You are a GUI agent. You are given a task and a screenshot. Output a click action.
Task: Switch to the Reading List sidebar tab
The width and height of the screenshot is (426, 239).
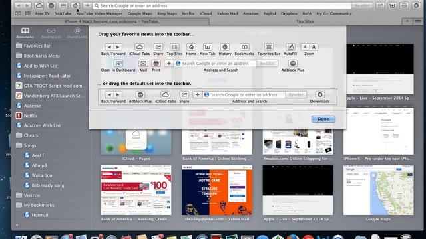(51, 33)
